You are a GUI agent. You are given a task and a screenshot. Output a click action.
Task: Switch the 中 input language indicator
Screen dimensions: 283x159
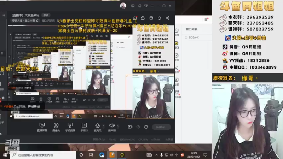[x=177, y=155]
